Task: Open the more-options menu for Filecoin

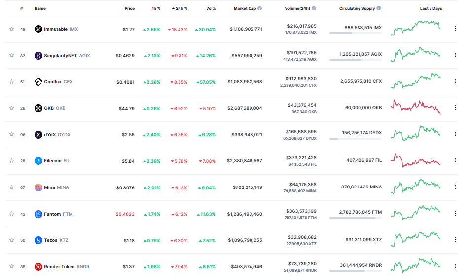Action: 455,160
